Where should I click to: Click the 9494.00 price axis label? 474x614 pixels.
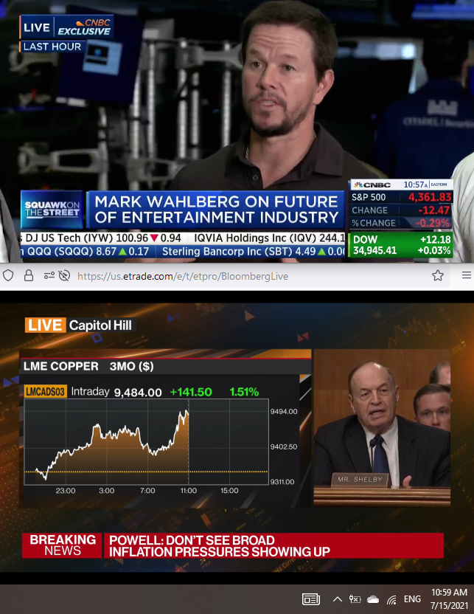[284, 411]
